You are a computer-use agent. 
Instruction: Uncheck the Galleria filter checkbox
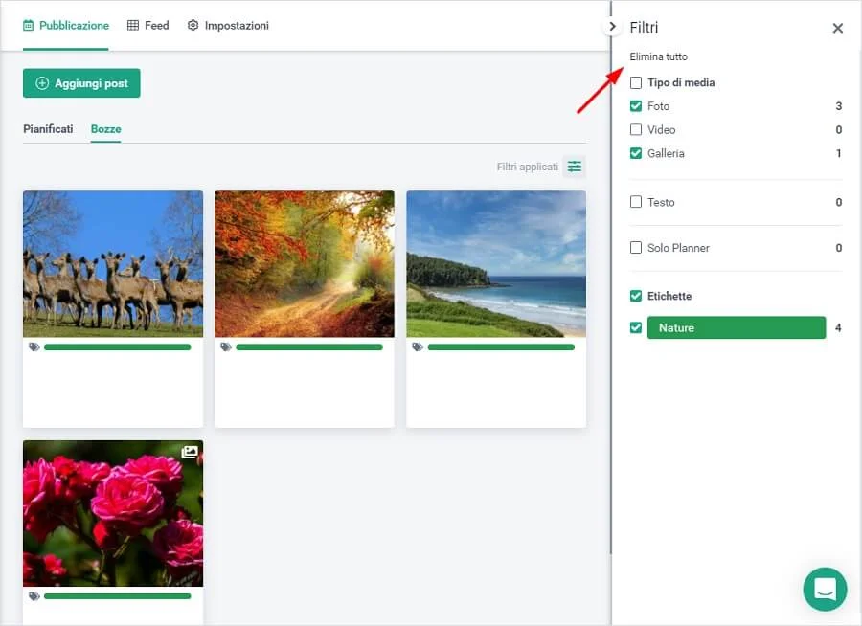coord(636,153)
